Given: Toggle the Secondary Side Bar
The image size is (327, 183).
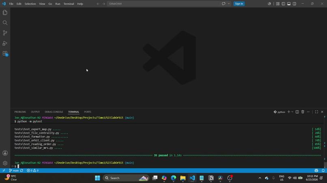Looking at the screenshot, I should 295,4.
